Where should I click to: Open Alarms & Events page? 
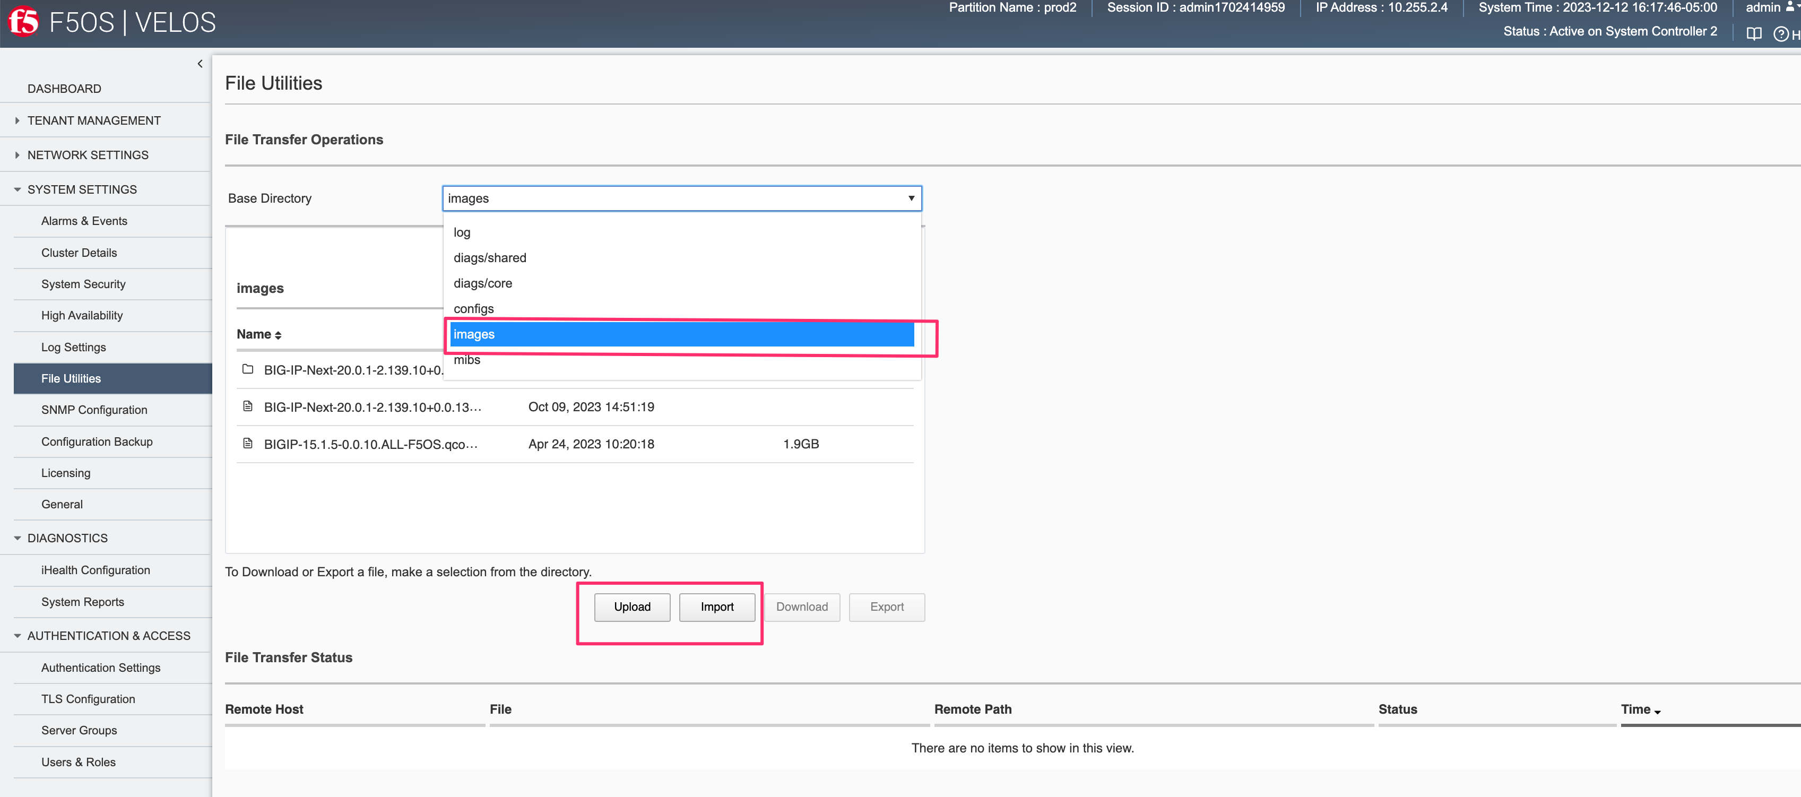point(84,221)
